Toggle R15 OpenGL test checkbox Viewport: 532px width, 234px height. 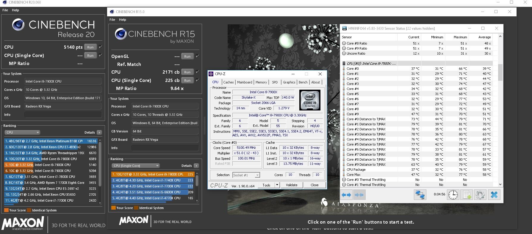(197, 56)
